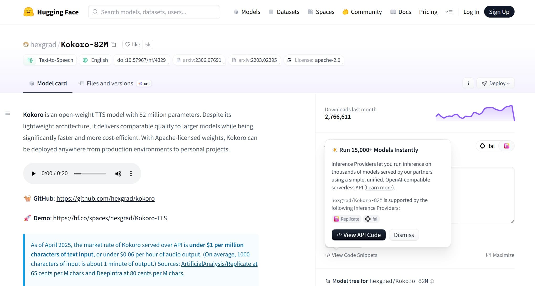Viewport: 535px width, 286px height.
Task: Open the kebab menu beside Deploy
Action: [468, 83]
